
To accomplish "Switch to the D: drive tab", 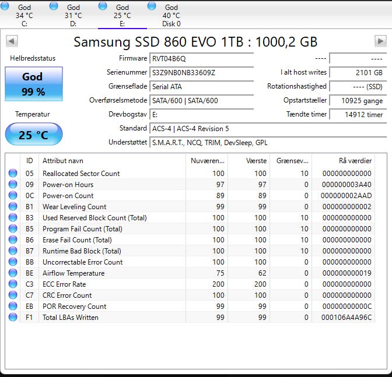I will 73,15.
